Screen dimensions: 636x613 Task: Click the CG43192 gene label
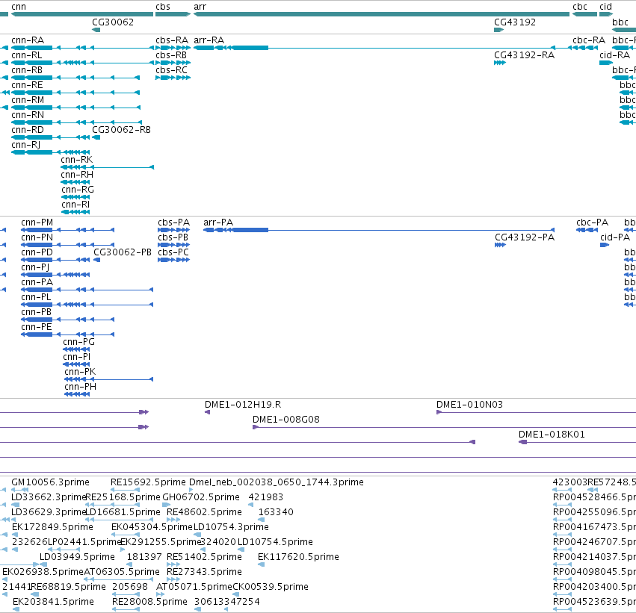(515, 22)
